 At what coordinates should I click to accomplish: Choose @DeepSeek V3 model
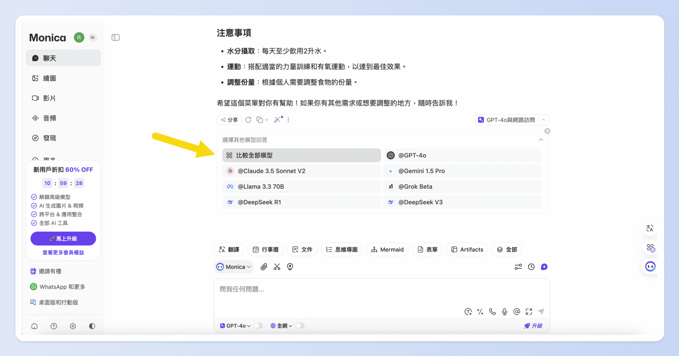(x=462, y=202)
